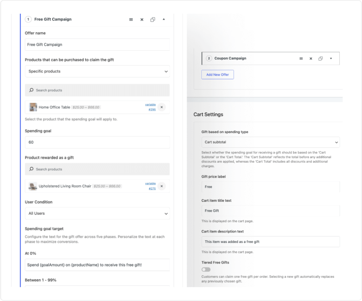Delete the Coupon Campaign offer
362x301 pixels.
(311, 58)
